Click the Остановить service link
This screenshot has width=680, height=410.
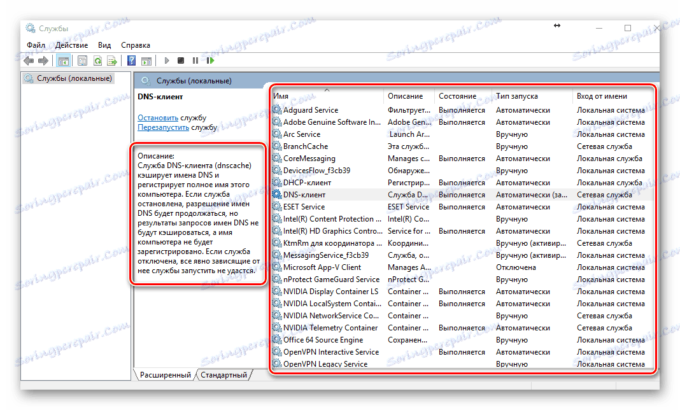(x=158, y=118)
